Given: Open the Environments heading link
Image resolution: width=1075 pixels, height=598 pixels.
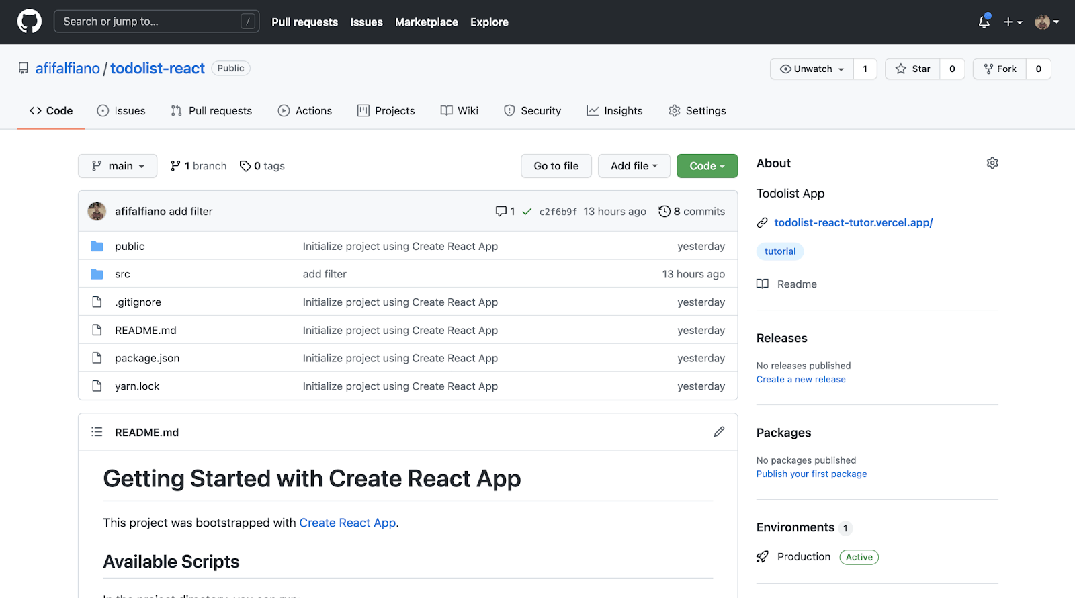Looking at the screenshot, I should (795, 527).
